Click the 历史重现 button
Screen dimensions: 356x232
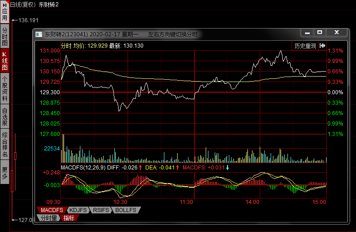(x=305, y=46)
